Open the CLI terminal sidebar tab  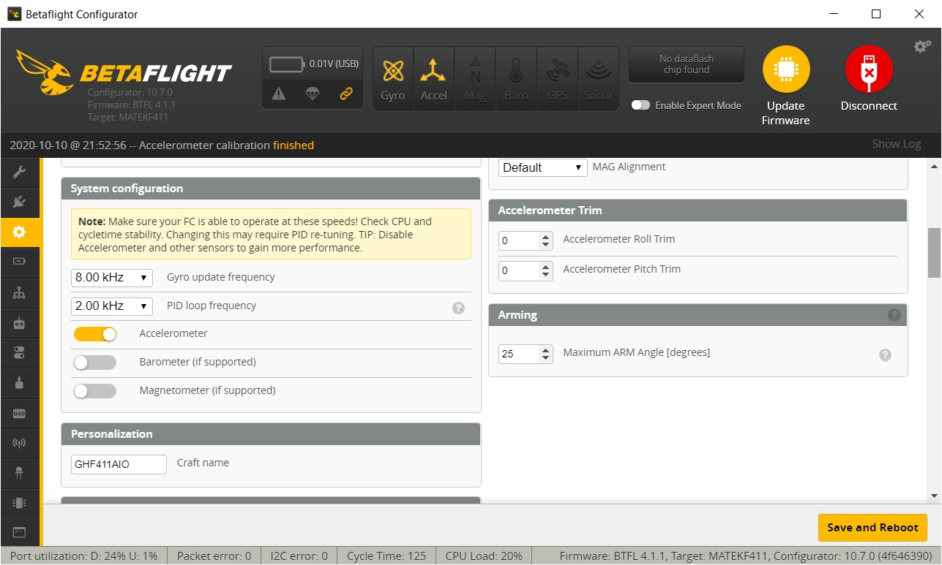click(20, 532)
